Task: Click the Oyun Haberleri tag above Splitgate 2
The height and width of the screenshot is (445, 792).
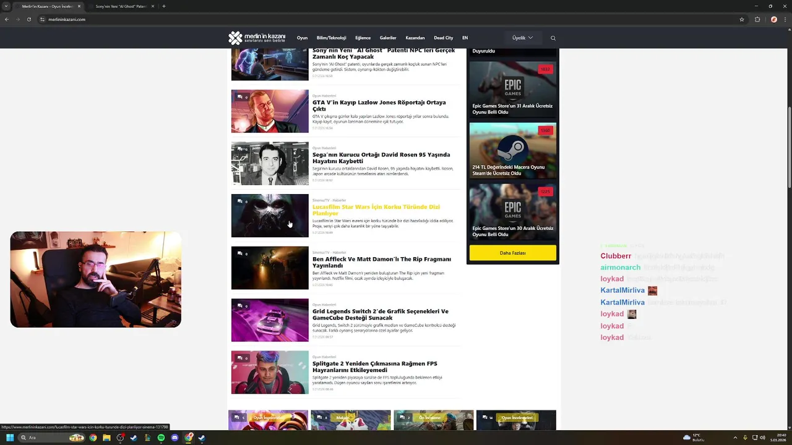Action: coord(324,357)
